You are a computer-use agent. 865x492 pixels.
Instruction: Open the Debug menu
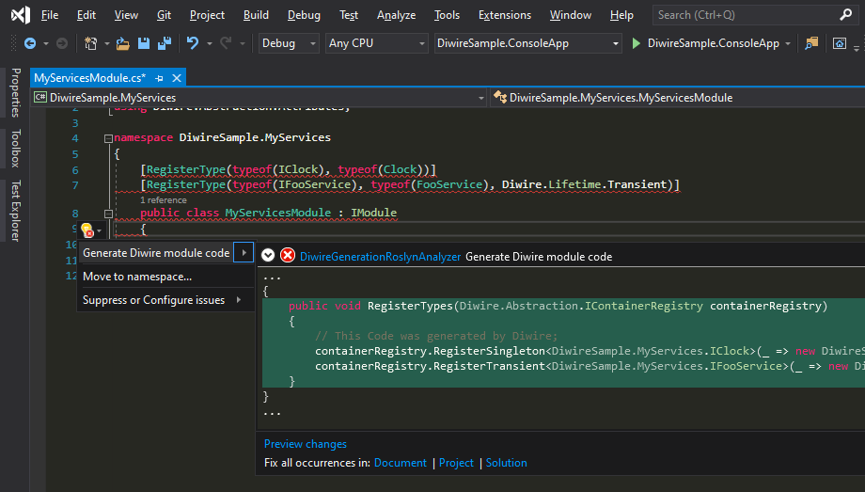pos(304,15)
